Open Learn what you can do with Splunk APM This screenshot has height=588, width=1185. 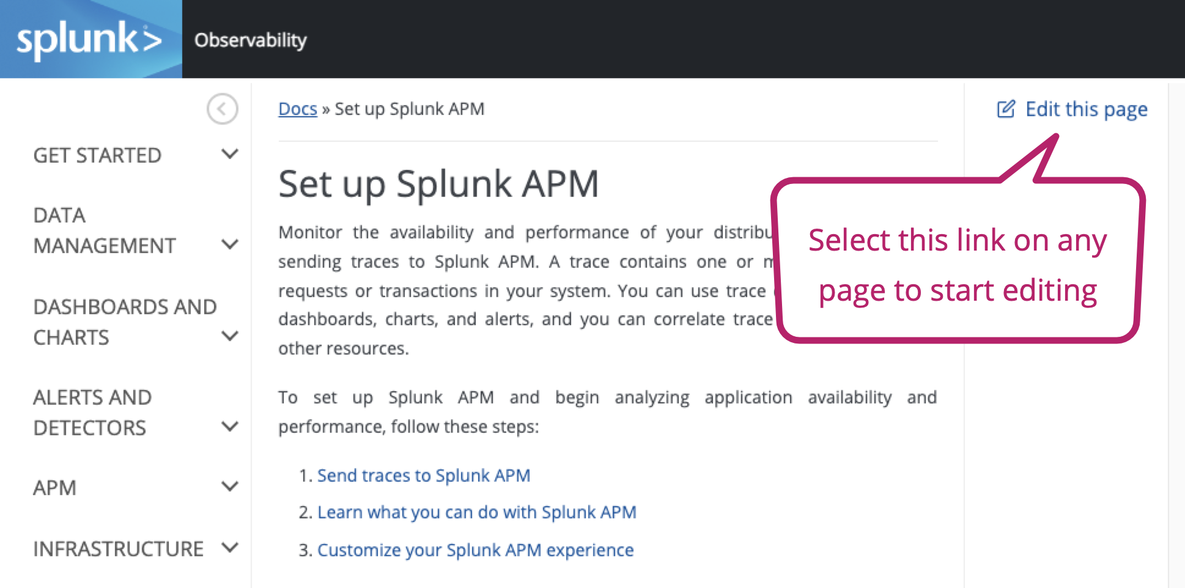point(477,512)
